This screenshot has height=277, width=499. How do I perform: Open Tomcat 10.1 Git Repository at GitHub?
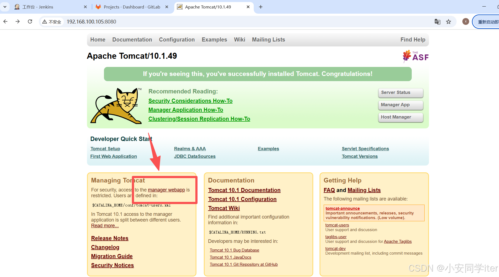tap(244, 264)
